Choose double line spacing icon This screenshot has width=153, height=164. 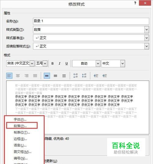point(64,76)
